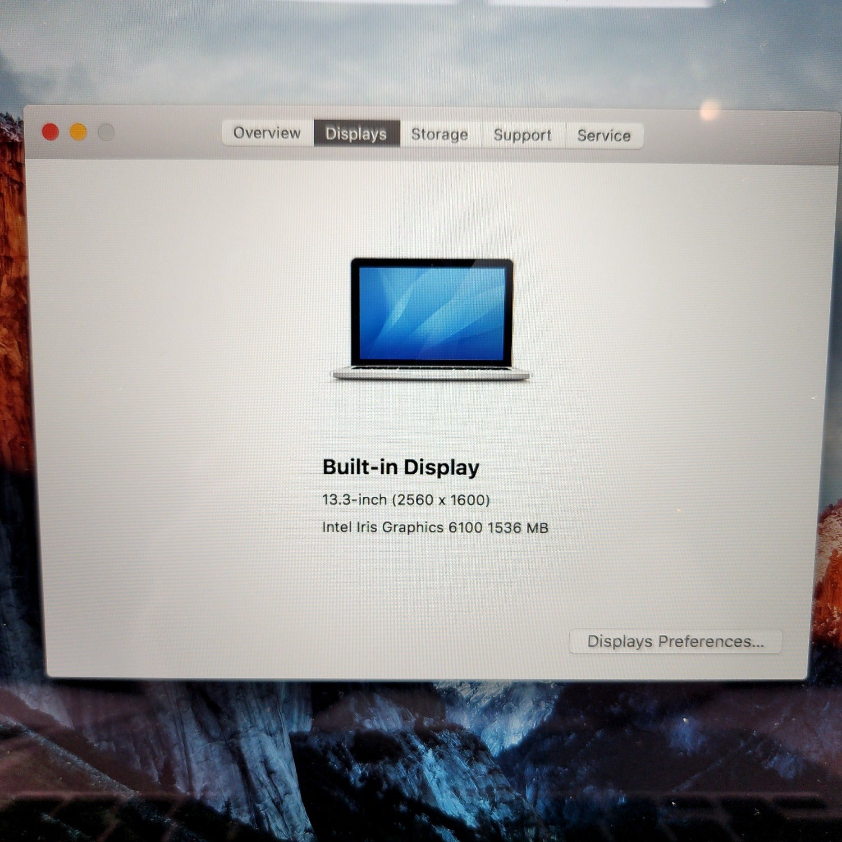Open Displays Preferences
Viewport: 842px width, 842px height.
point(675,641)
